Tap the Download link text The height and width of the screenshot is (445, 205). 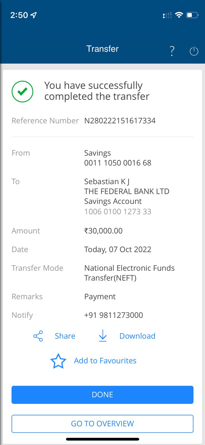[x=137, y=336]
